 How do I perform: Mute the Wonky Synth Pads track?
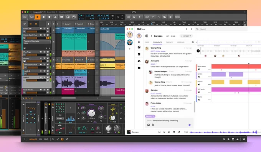click(48, 35)
